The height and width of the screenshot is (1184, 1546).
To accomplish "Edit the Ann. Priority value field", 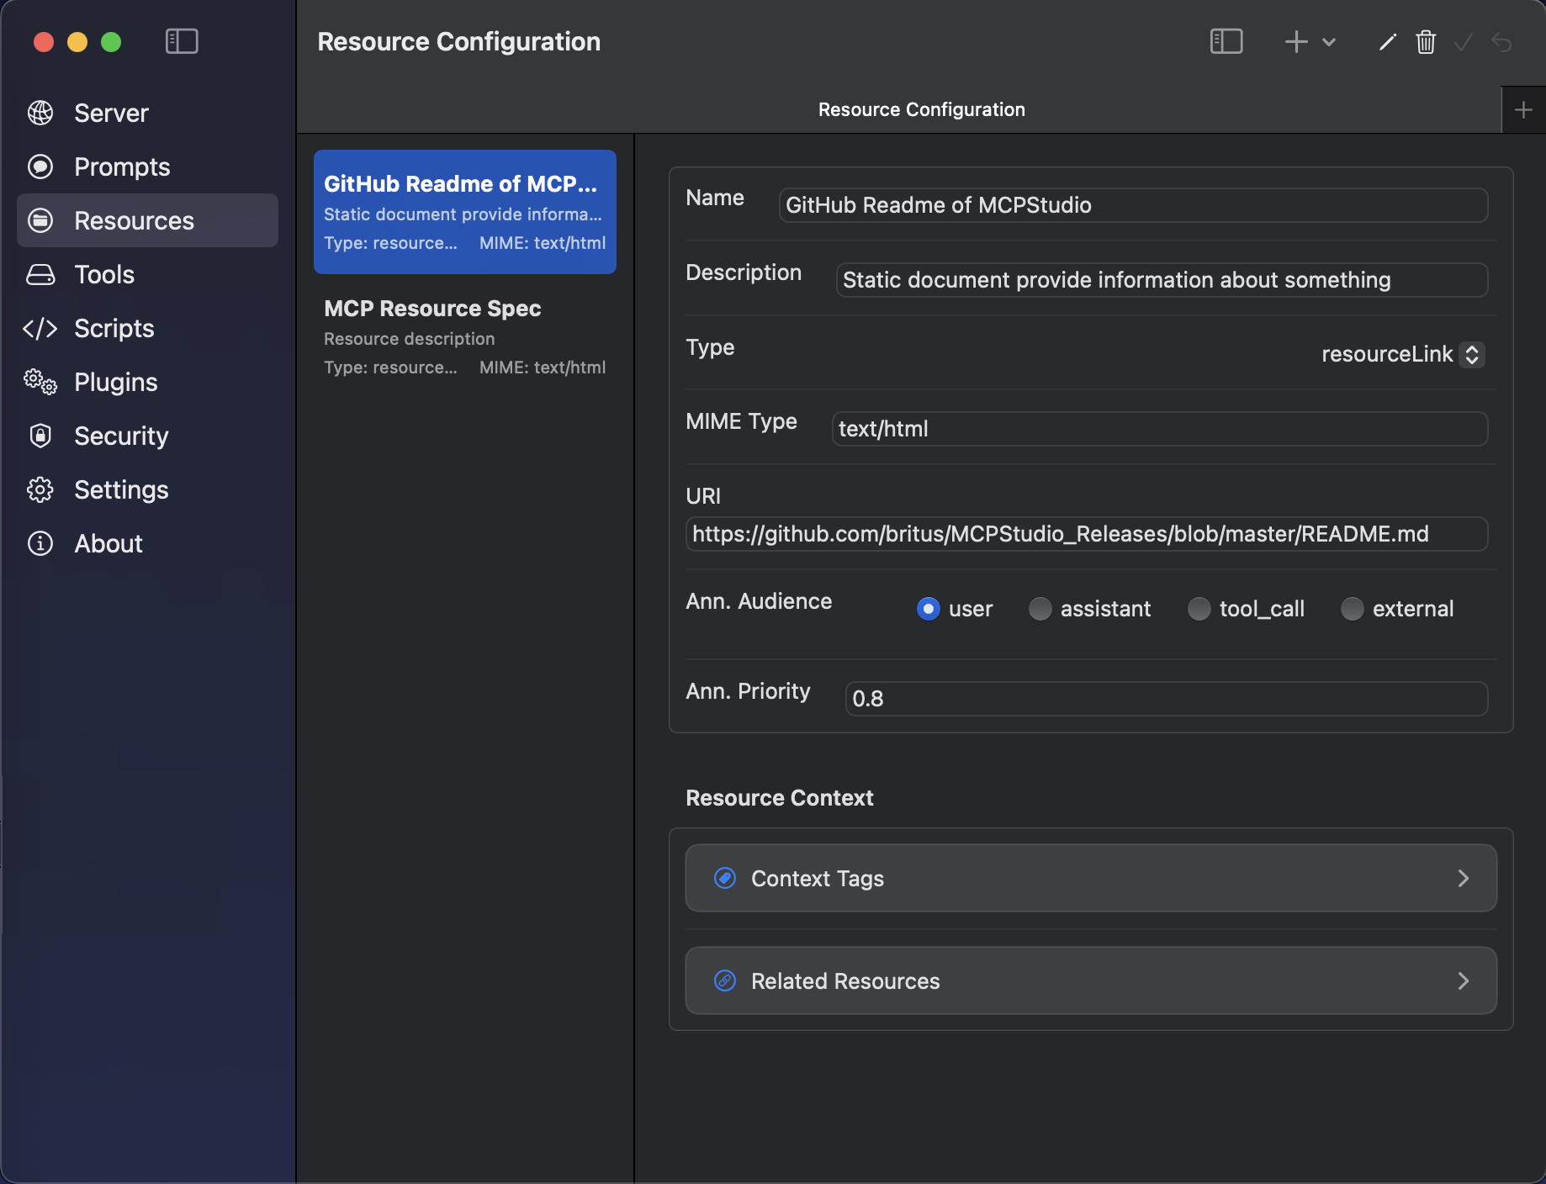I will (1164, 698).
